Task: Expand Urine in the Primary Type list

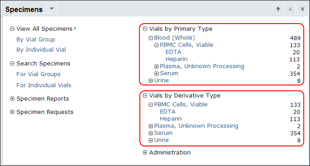Action: click(x=151, y=81)
